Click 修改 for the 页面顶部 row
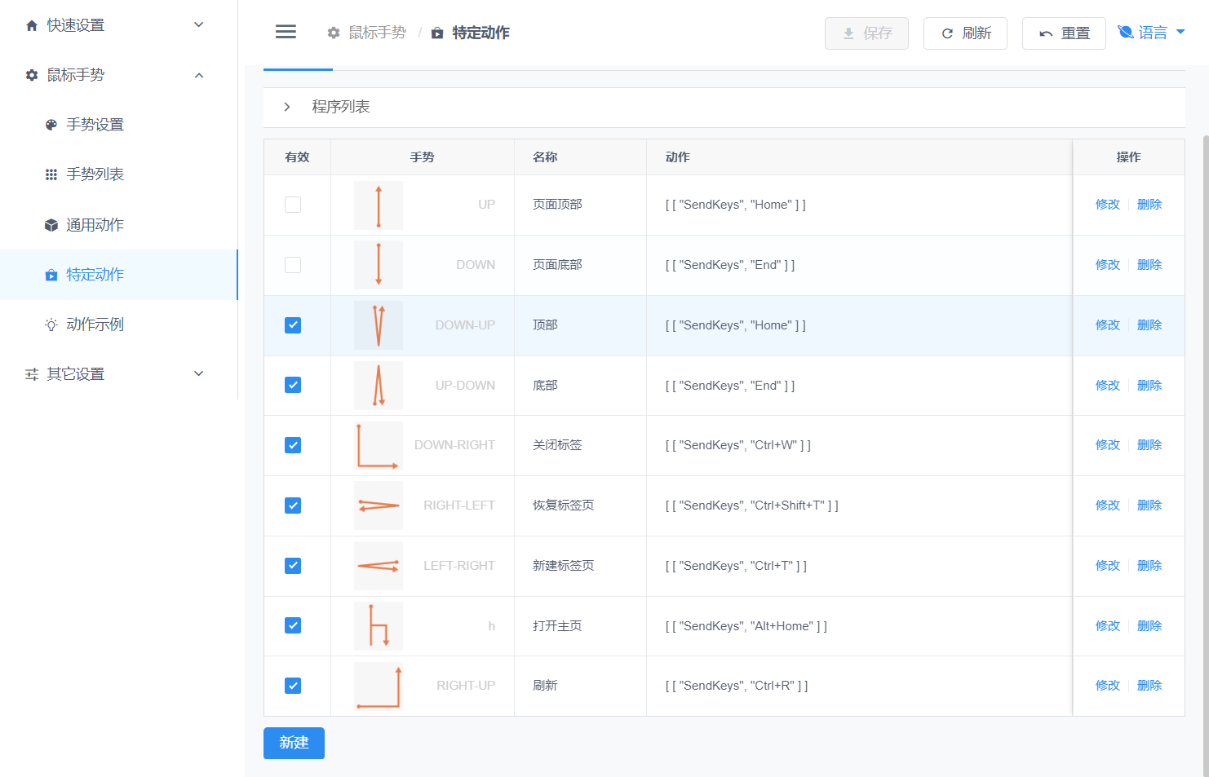Viewport: 1209px width, 777px height. (x=1108, y=205)
